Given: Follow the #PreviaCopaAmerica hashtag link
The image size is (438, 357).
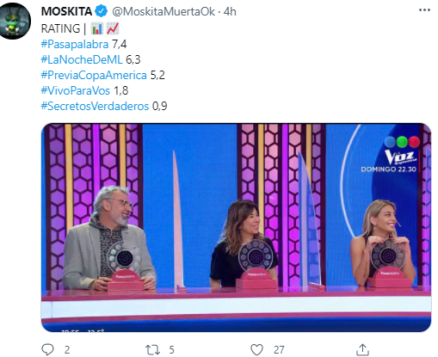Looking at the screenshot, I should tap(94, 75).
